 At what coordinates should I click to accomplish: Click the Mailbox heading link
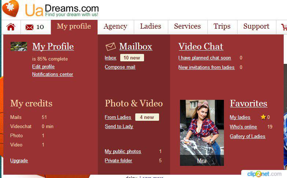[x=136, y=47]
